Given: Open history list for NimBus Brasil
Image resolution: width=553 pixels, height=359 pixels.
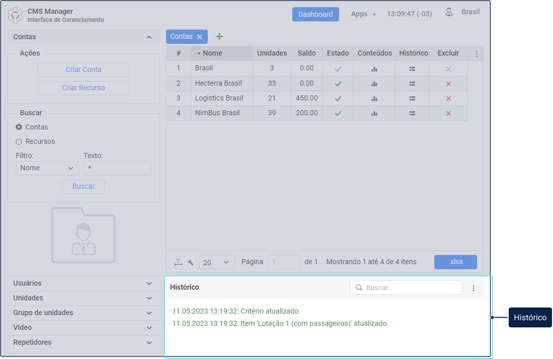Looking at the screenshot, I should coord(412,113).
